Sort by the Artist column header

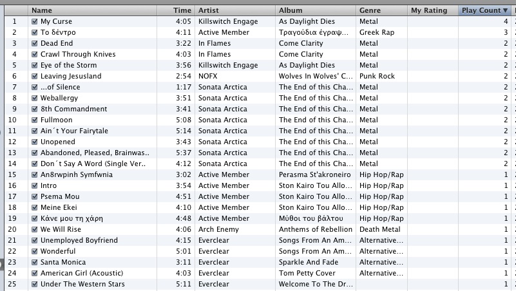tap(235, 10)
